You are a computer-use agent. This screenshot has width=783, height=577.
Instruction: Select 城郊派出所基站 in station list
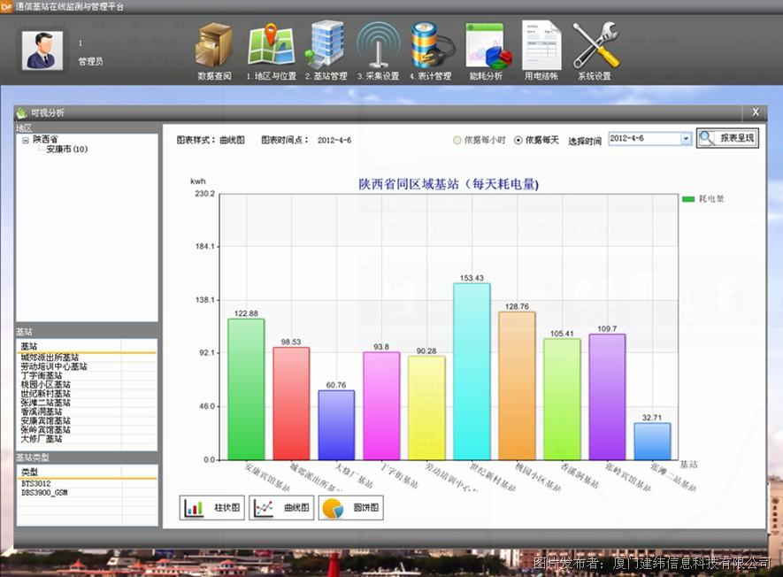(50, 358)
